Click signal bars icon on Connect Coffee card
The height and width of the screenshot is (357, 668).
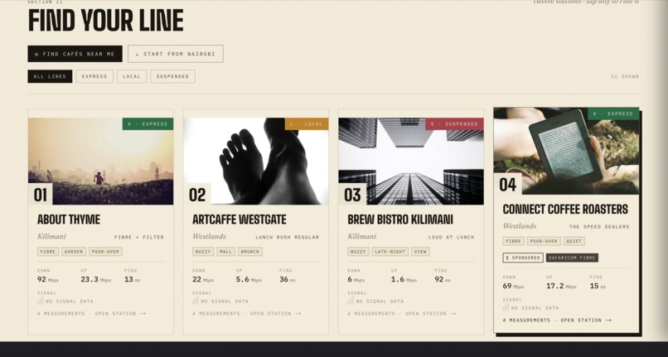[506, 307]
